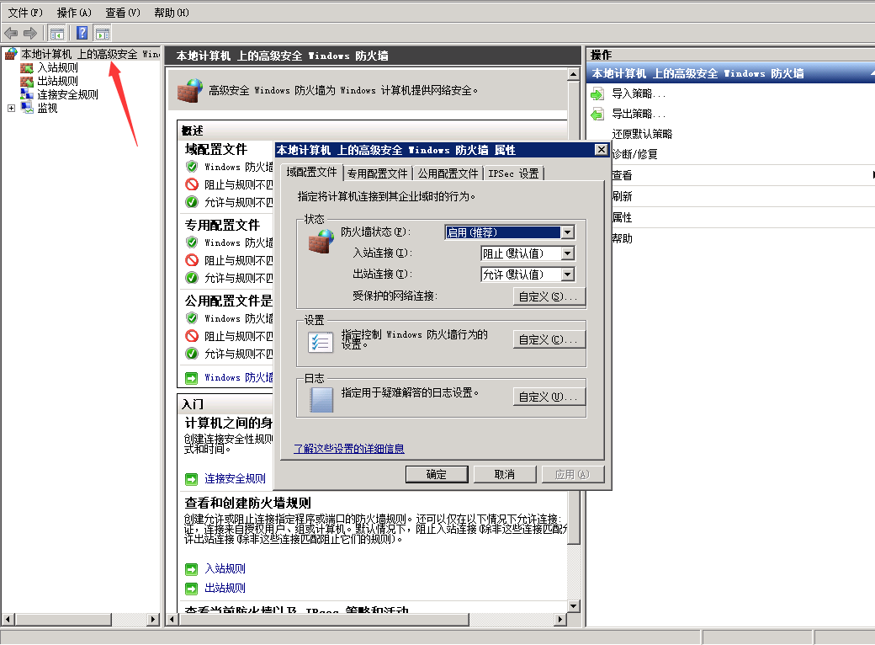Click the Back arrow in the toolbar

point(11,33)
